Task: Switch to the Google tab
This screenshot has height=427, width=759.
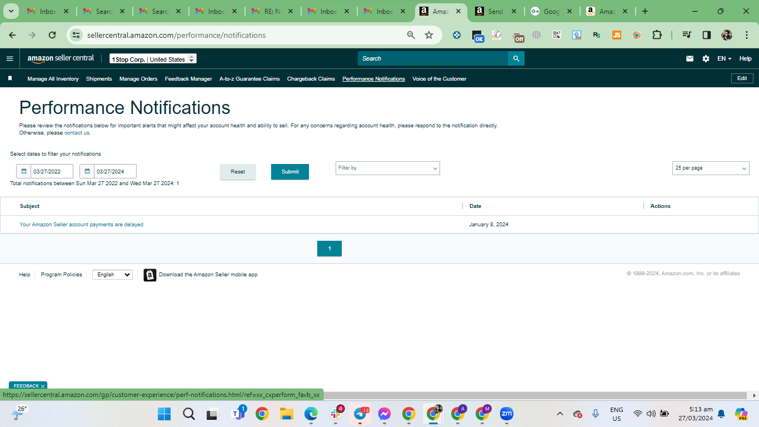Action: pos(552,11)
